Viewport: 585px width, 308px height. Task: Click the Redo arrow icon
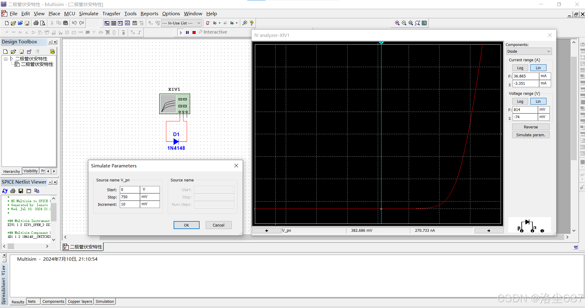[81, 23]
